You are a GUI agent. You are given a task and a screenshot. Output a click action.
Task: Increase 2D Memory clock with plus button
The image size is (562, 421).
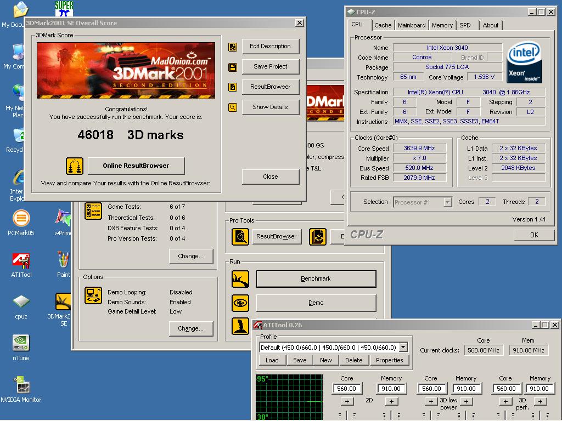(391, 402)
